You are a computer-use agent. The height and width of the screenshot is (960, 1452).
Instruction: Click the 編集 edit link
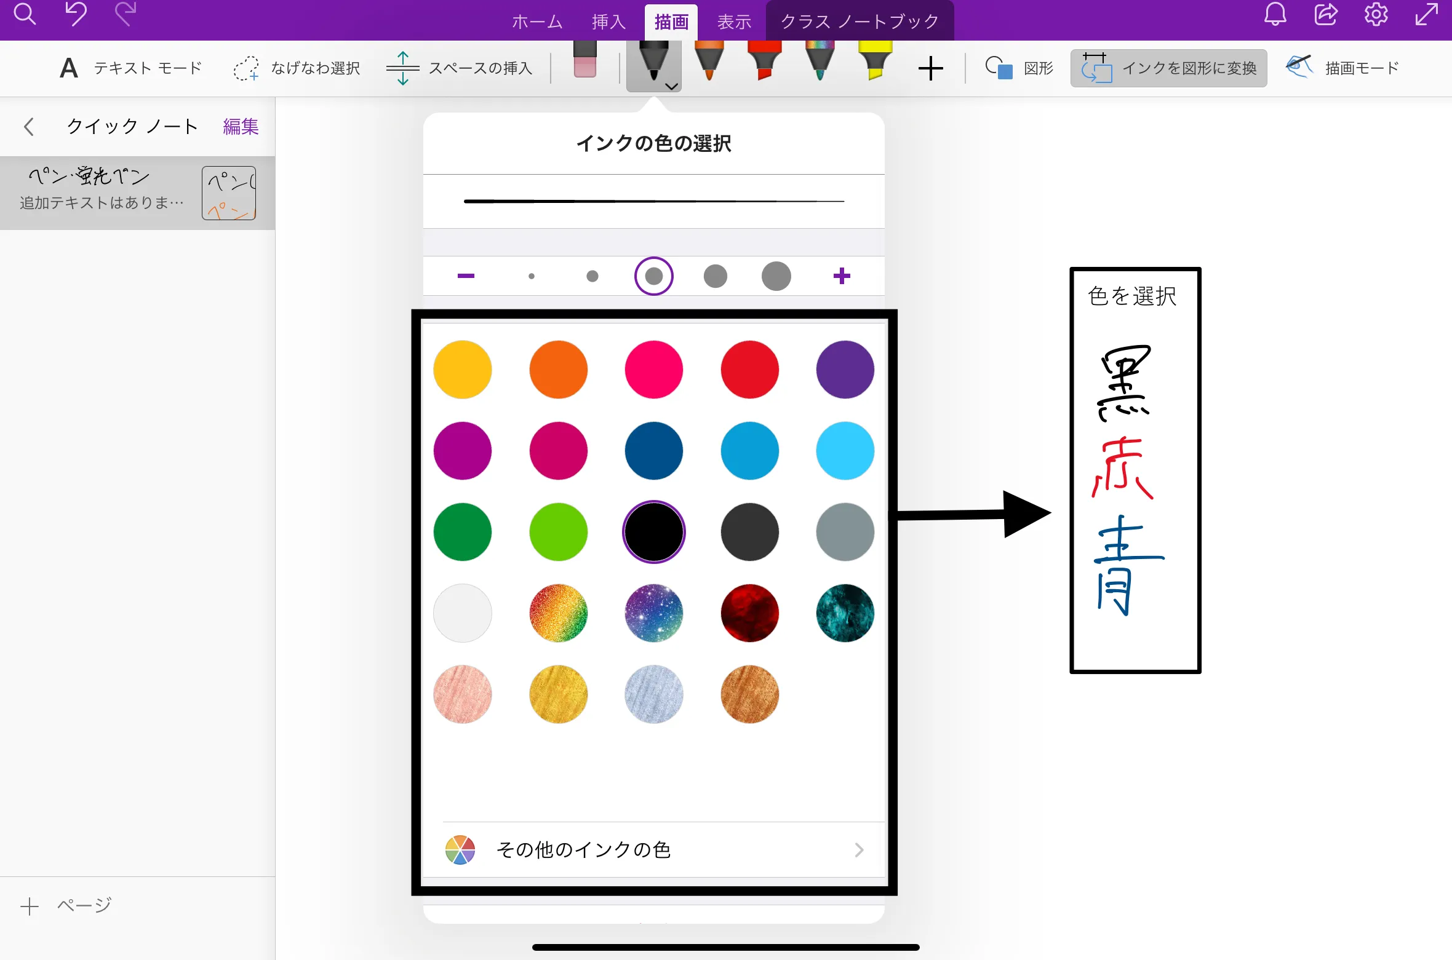coord(240,126)
